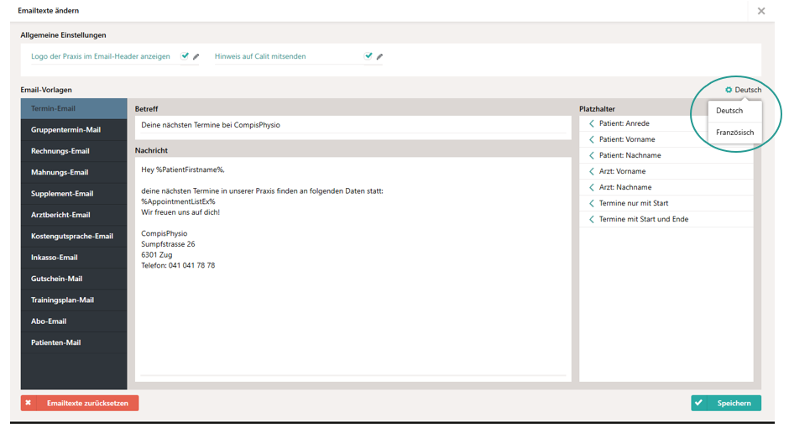
Task: Click Patient: Vorname placeholder text
Action: [x=627, y=139]
